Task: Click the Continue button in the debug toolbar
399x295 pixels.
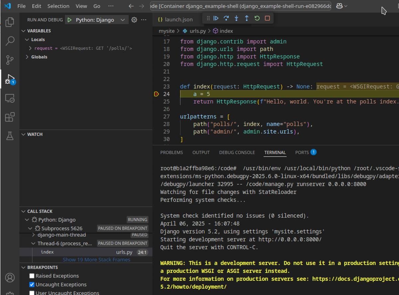Action: [x=216, y=18]
